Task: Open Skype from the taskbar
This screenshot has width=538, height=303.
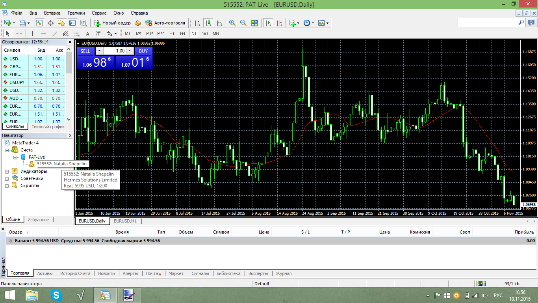Action: point(56,295)
